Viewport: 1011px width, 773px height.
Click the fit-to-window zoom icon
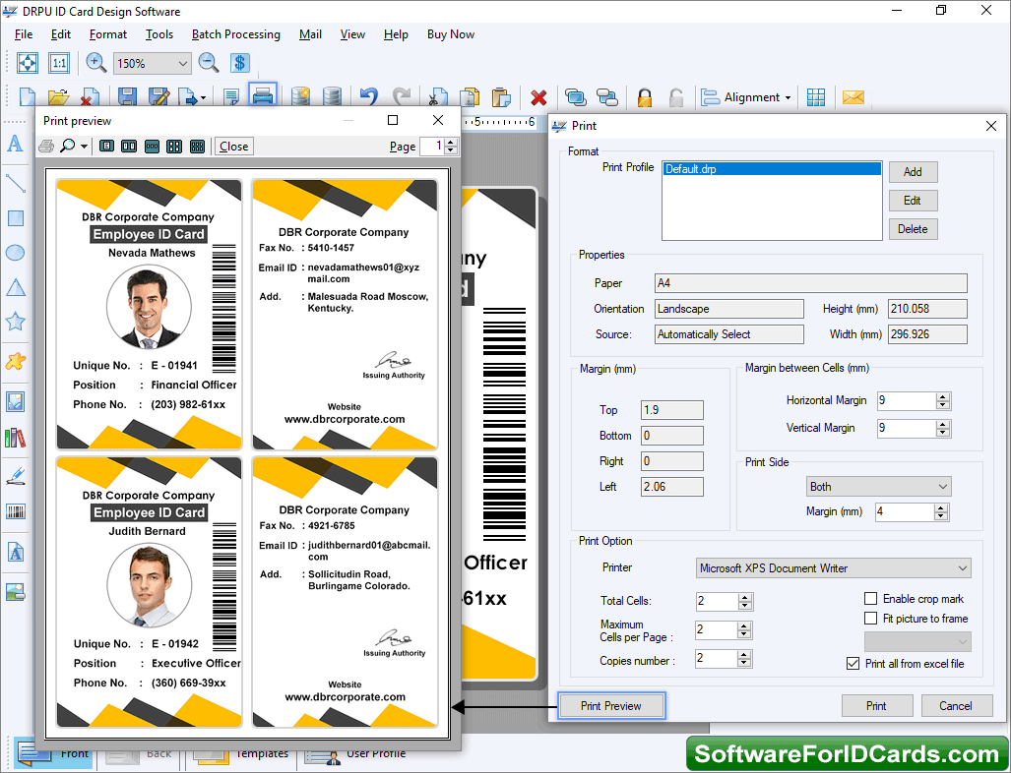pos(28,63)
